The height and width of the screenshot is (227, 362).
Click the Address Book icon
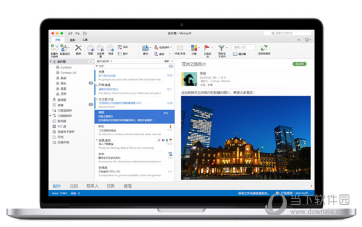(235, 54)
